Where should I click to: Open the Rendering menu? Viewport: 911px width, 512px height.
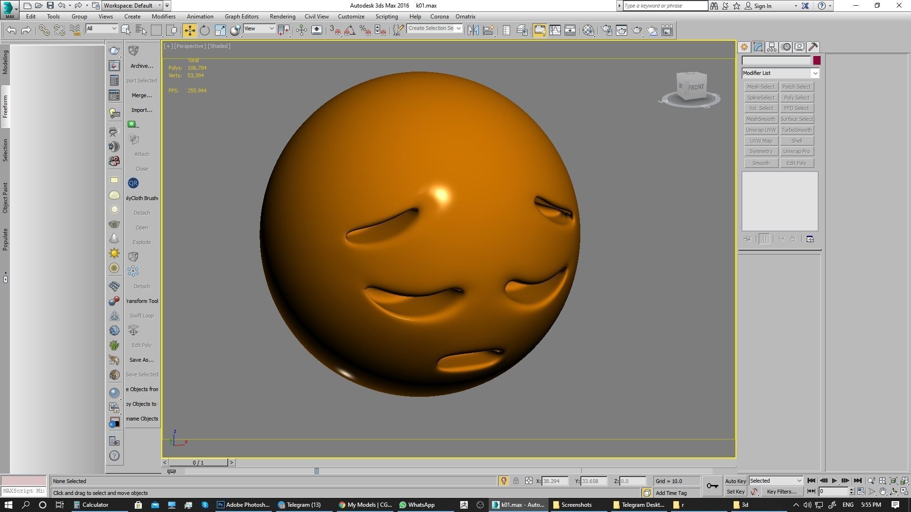coord(282,17)
